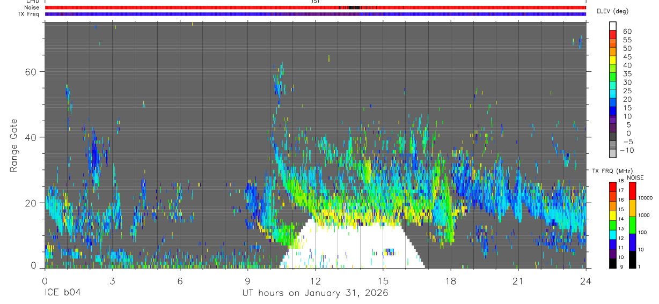Screen dimensions: 659x304
Task: Click the '9' label on TX FRQ legend
Action: tap(620, 266)
